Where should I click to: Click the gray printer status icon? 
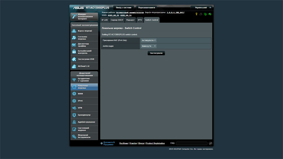(x=201, y=14)
